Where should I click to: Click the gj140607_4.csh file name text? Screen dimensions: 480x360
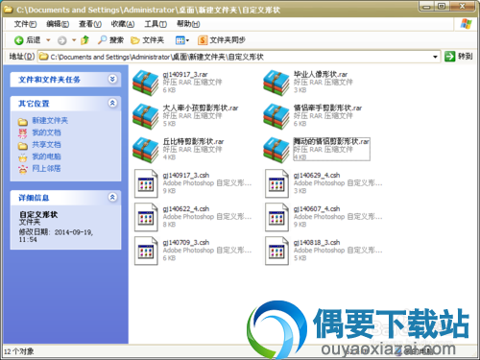click(317, 209)
